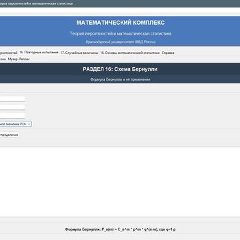
Task: Click the Bernoulli formula text at bottom
Action: pyautogui.click(x=120, y=229)
